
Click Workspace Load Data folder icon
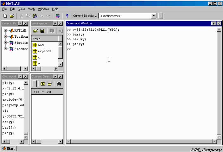[x=35, y=31]
